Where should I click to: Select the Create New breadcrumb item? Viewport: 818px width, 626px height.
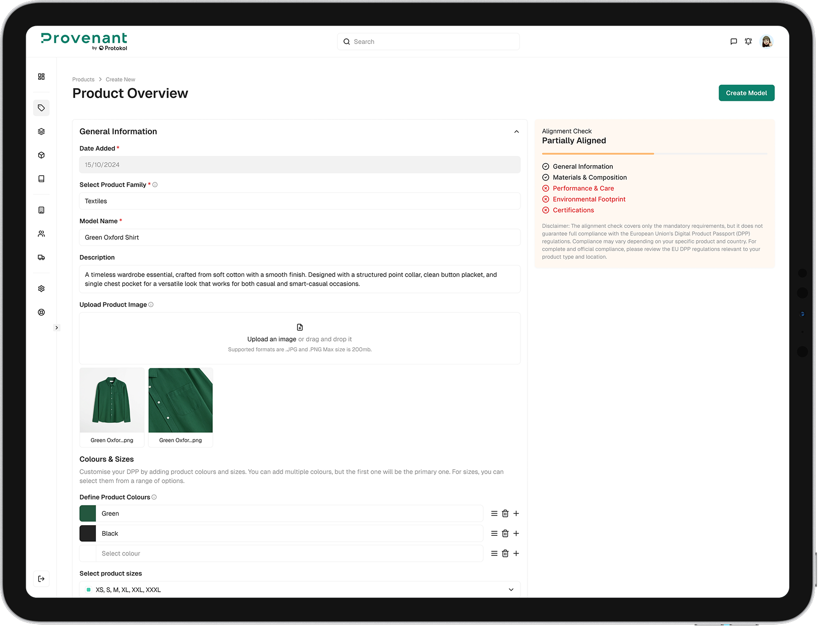coord(120,79)
